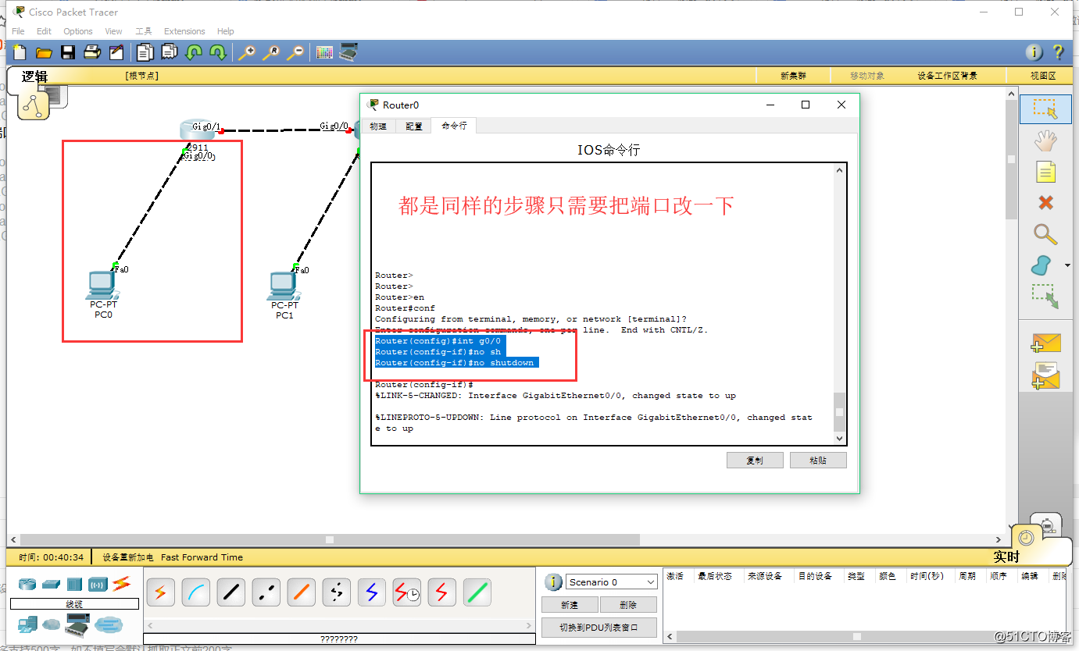Activate the red X Delete tool
This screenshot has width=1079, height=651.
point(1045,203)
